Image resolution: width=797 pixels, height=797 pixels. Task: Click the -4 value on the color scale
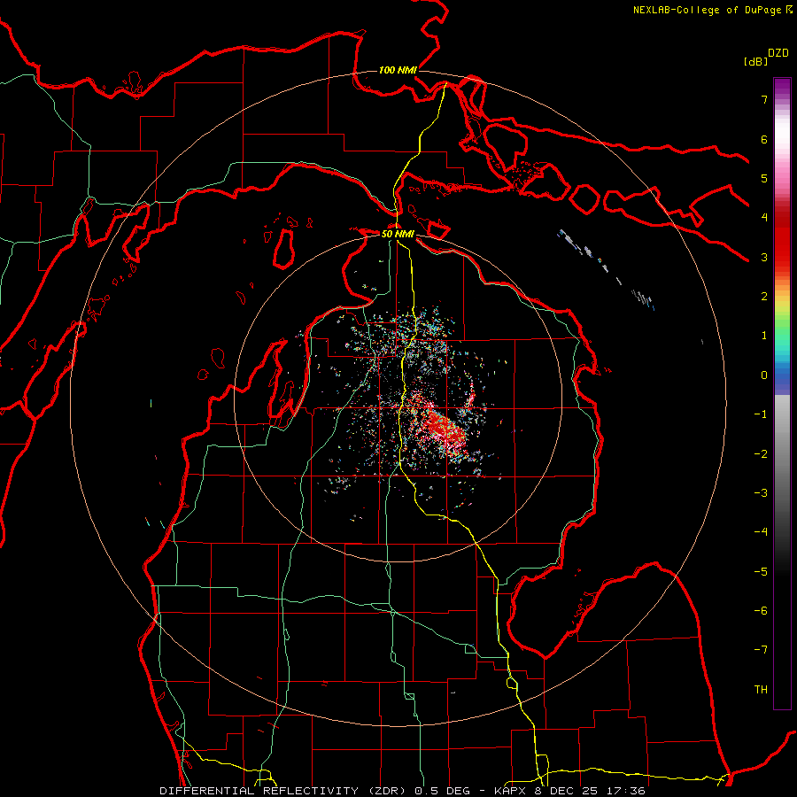point(761,531)
